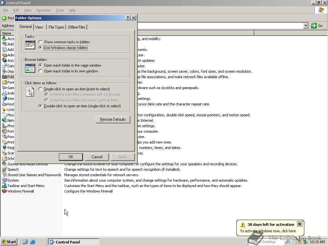Select the Network Connections icon
The height and width of the screenshot is (246, 328).
[4, 120]
